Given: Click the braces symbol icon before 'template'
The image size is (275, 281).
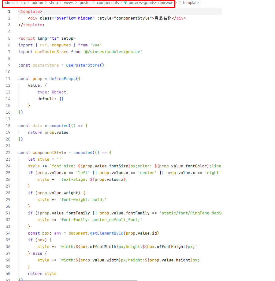Looking at the screenshot, I should tap(180, 3).
